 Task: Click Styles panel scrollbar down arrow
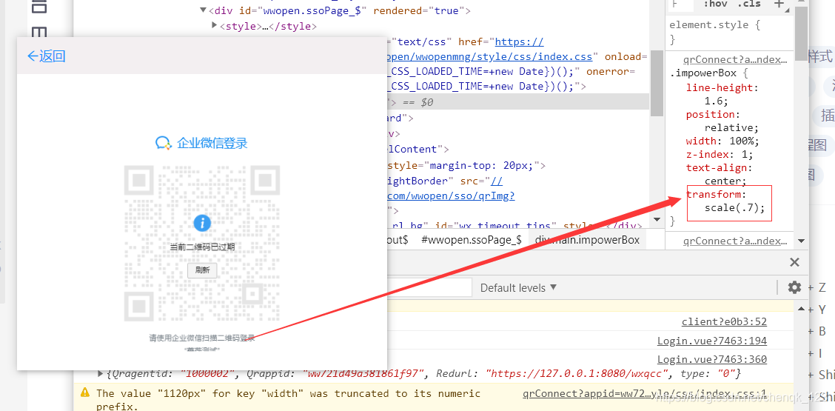801,241
